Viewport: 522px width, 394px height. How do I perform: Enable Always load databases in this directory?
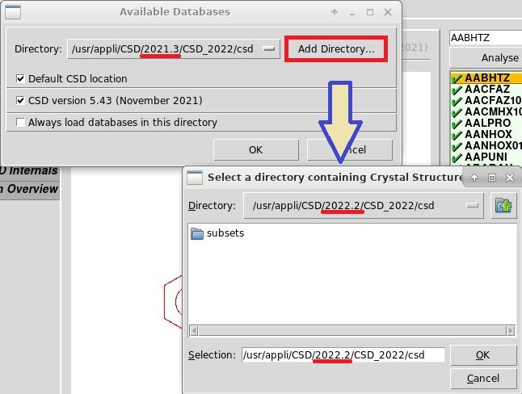20,122
